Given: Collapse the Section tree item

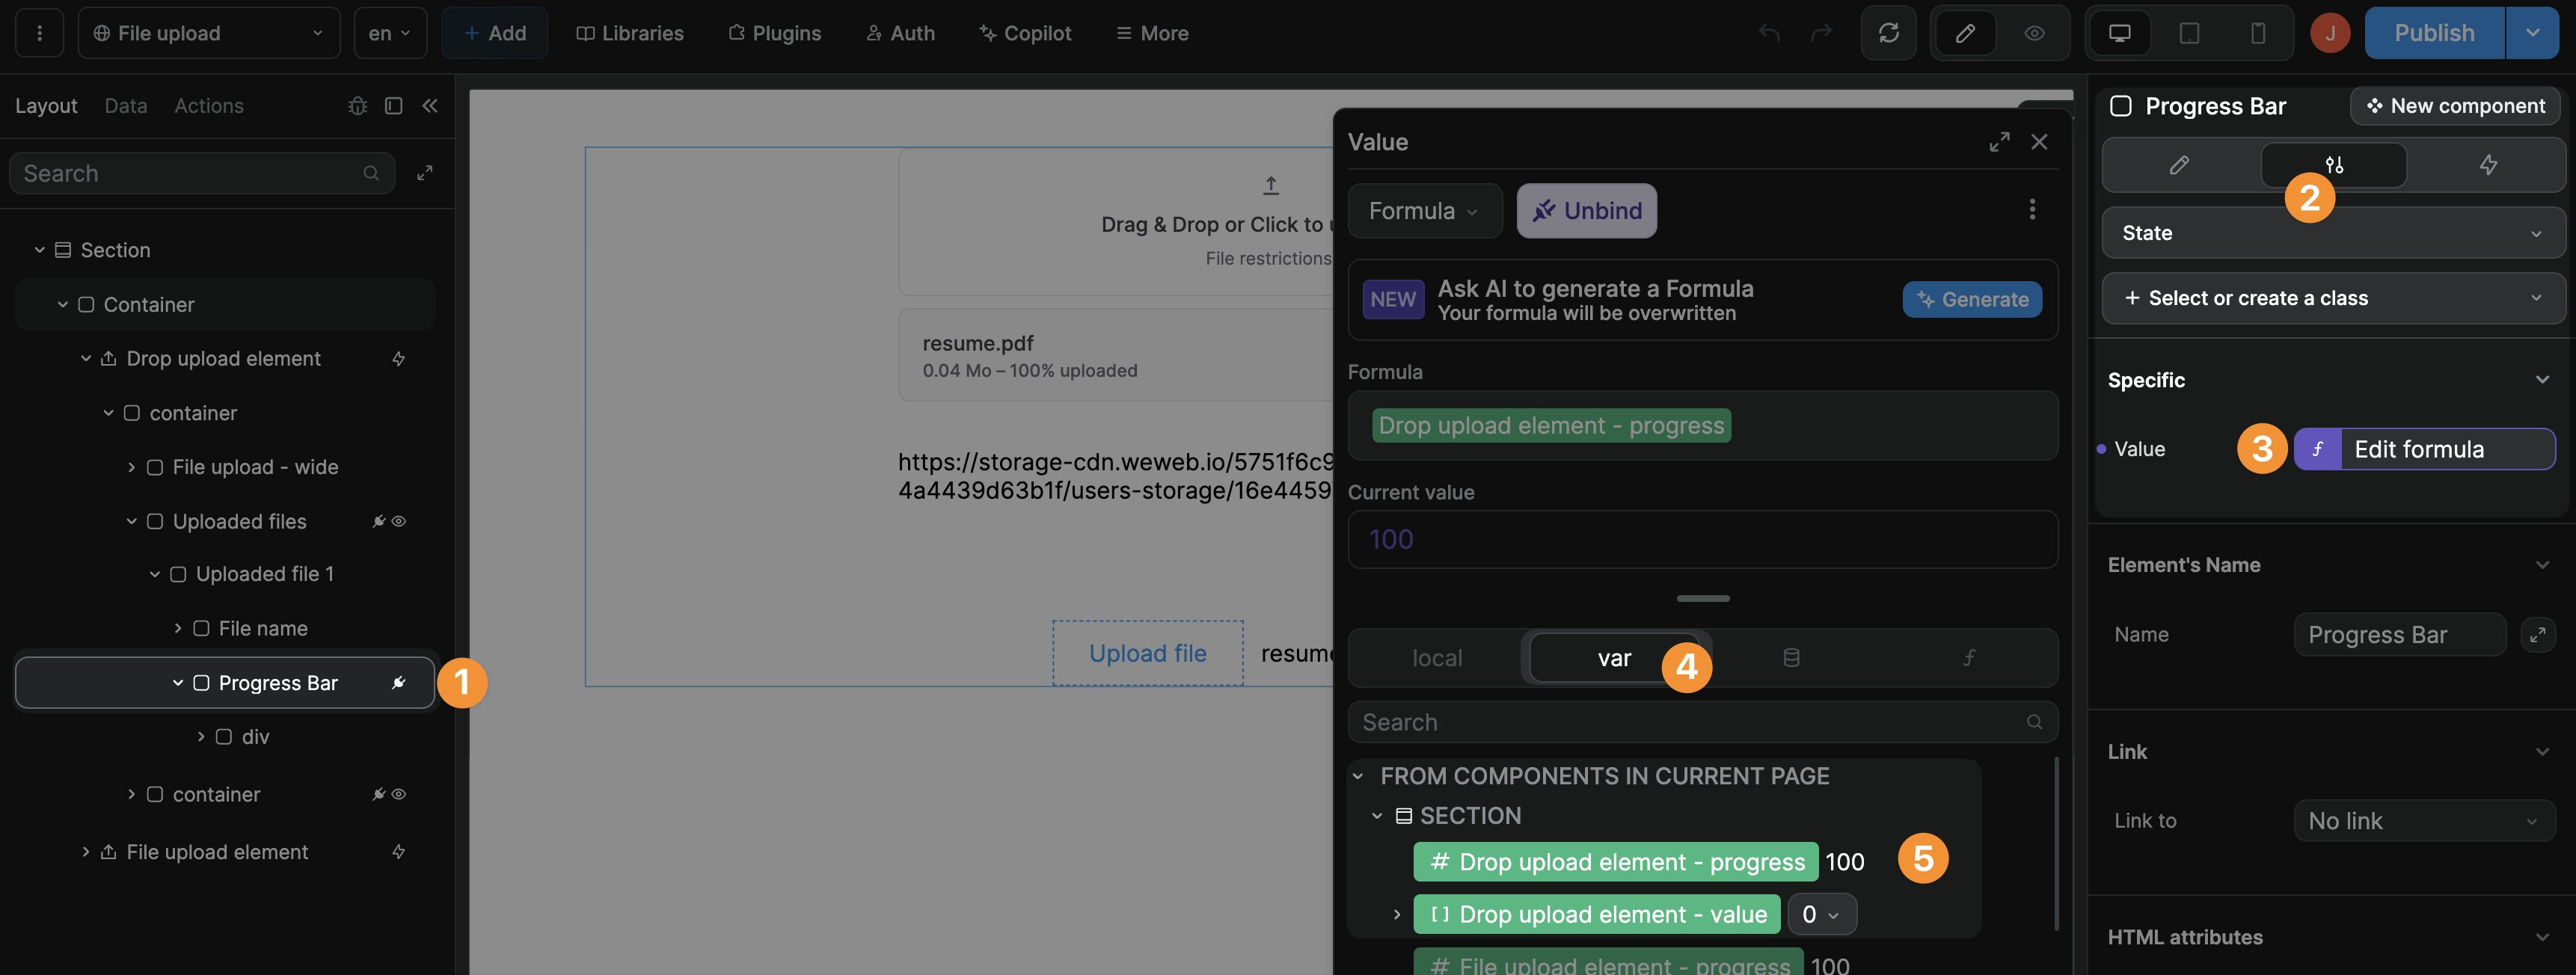Looking at the screenshot, I should 39,249.
